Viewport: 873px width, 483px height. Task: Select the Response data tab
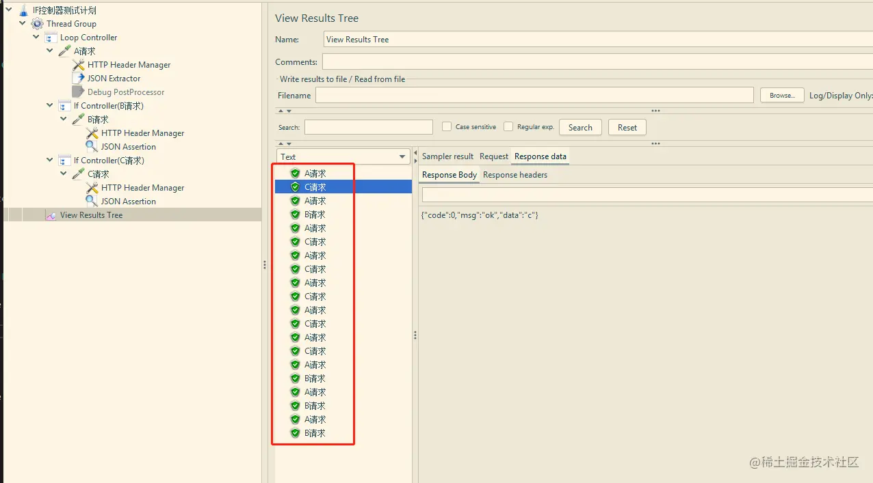point(540,156)
